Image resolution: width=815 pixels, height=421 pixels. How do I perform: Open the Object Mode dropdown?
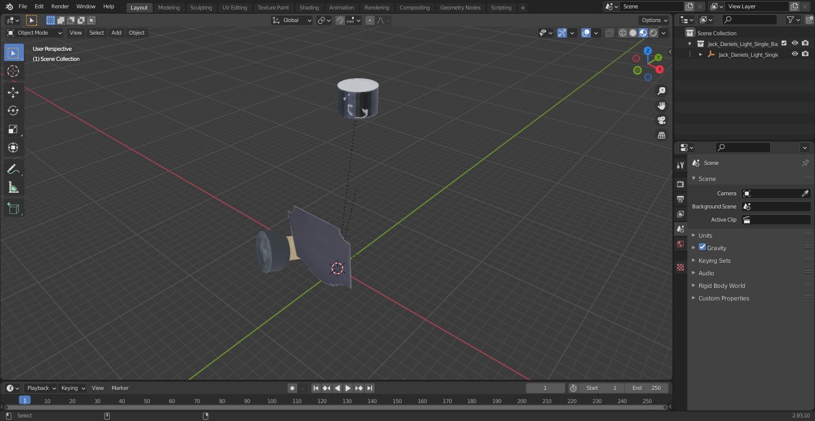(35, 33)
